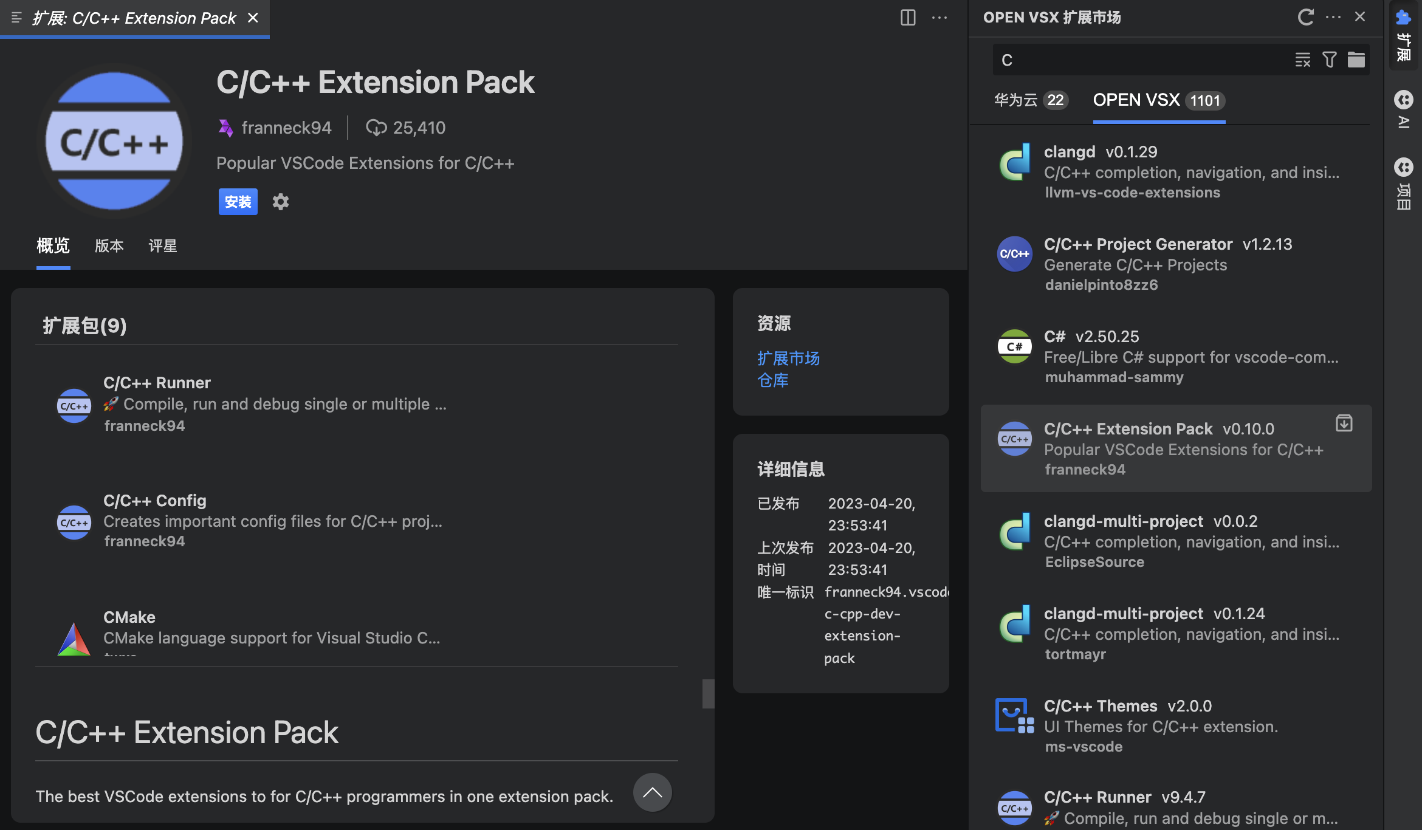
Task: Switch to the OPEN VSX tab
Action: 1159,100
